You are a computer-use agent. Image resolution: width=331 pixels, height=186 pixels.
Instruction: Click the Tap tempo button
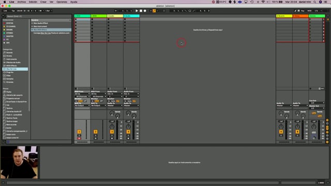[13, 11]
